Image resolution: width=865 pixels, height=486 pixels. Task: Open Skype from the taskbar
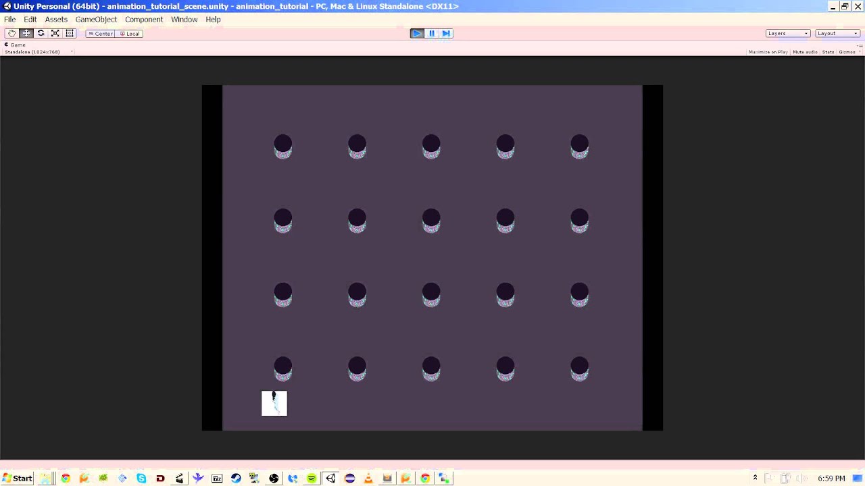tap(141, 478)
